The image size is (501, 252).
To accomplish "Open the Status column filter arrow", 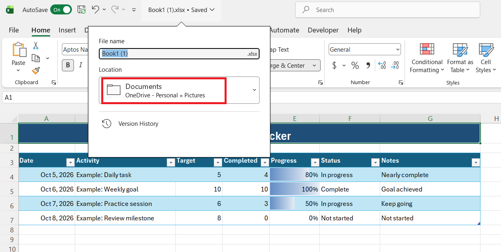I will (x=375, y=162).
